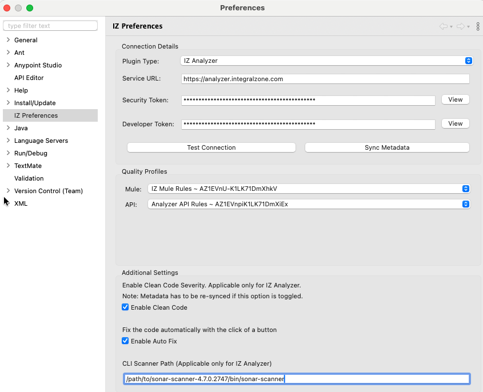Viewport: 483px width, 392px height.
Task: Disable the Enable Auto Fix option
Action: pos(125,341)
